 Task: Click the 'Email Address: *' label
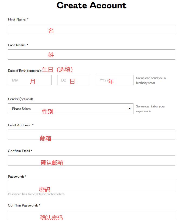(x=21, y=125)
